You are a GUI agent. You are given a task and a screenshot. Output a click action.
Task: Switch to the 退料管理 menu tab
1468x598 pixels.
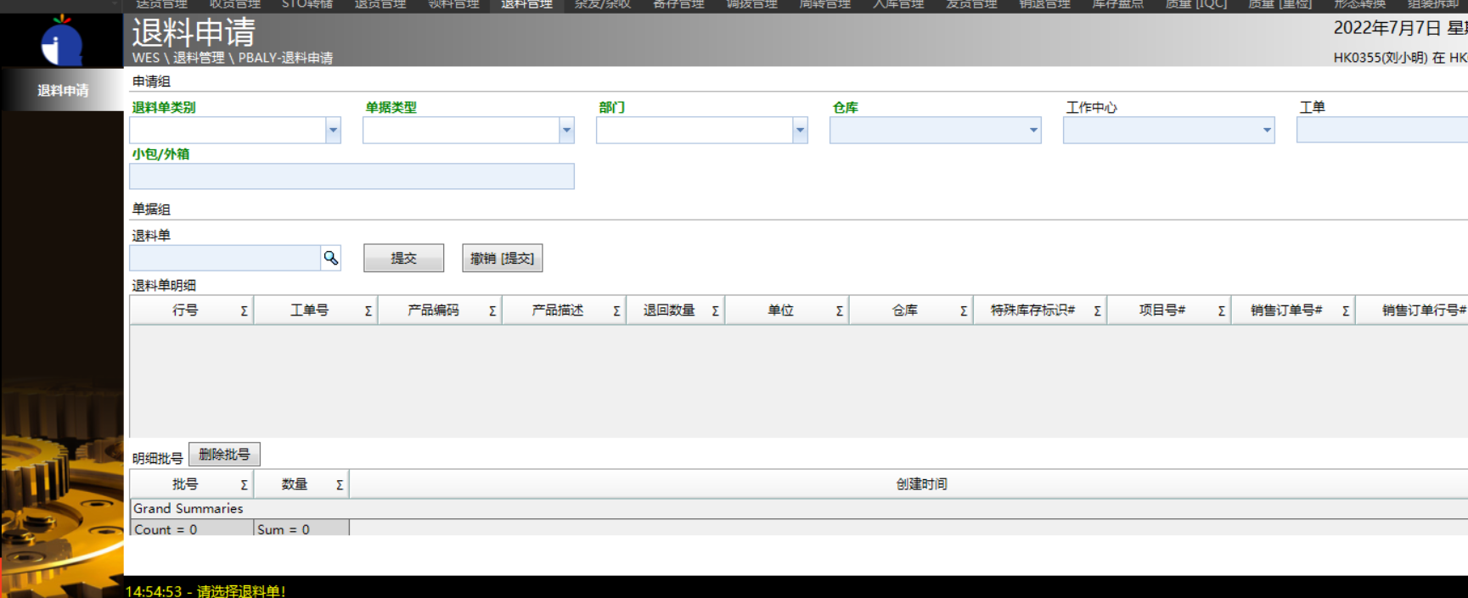[526, 5]
